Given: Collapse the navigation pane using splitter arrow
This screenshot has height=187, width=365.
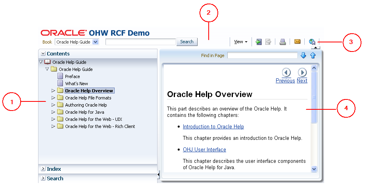Looking at the screenshot, I should pyautogui.click(x=158, y=174).
